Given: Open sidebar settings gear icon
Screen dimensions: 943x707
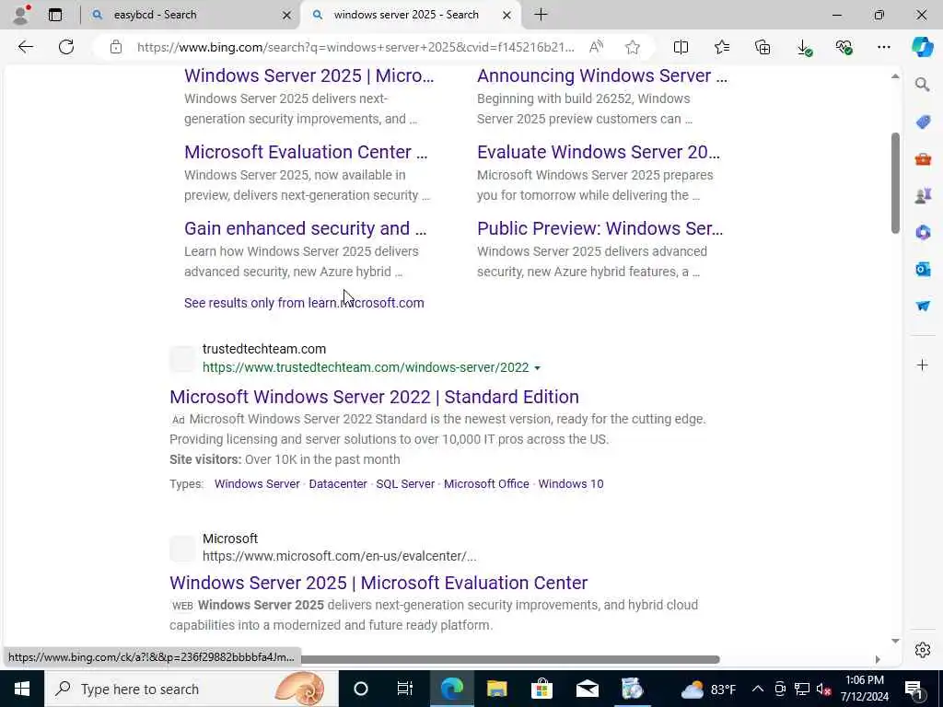Looking at the screenshot, I should point(923,650).
